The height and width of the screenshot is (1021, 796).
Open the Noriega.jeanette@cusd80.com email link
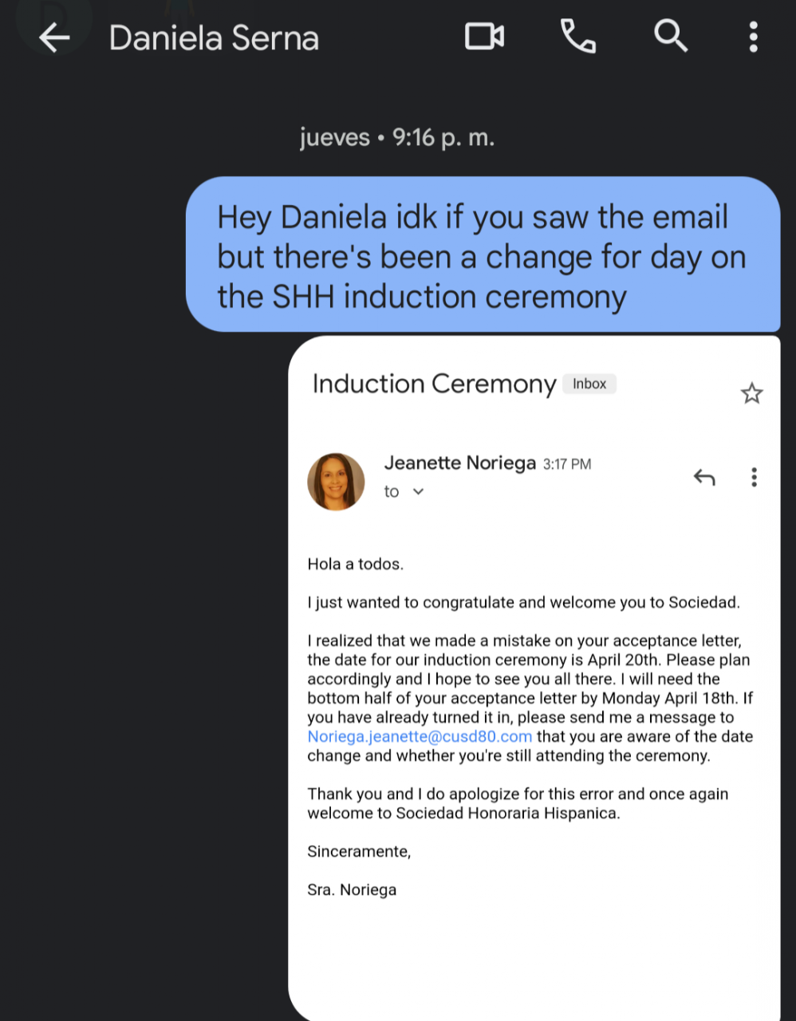pos(420,736)
